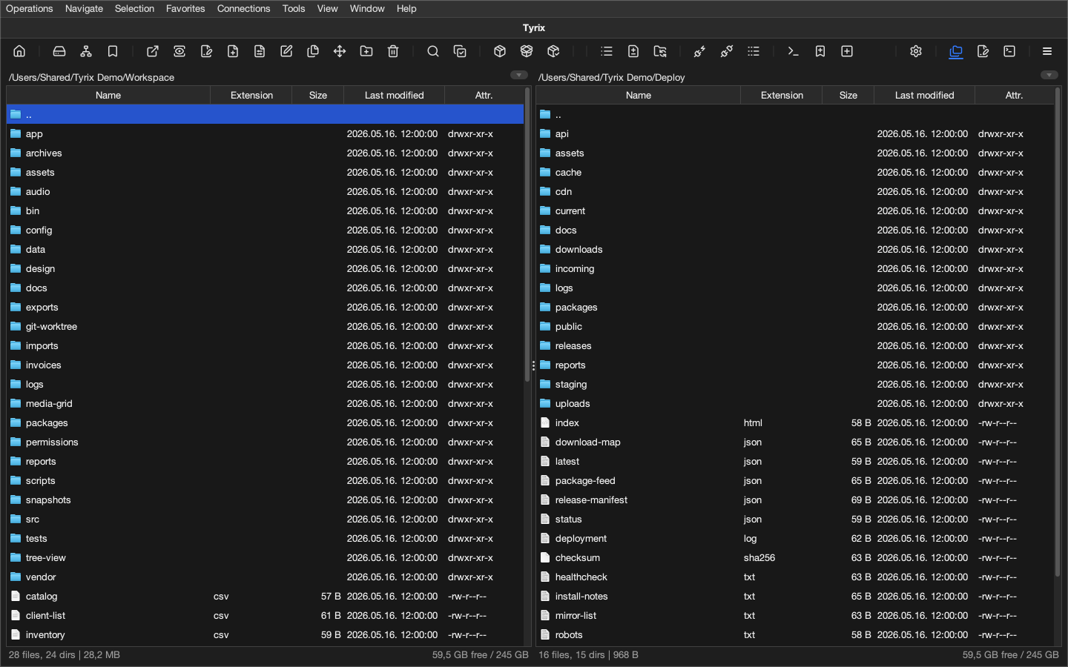Viewport: 1068px width, 667px height.
Task: Click the open-externally arrow icon
Action: [x=153, y=51]
